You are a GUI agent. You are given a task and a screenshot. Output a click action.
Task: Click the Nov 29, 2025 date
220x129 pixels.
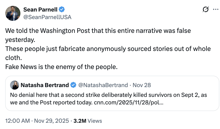pos(51,121)
